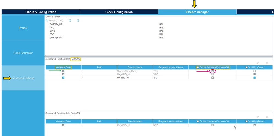Click the rank 1 cell of SystemClock_Config
Viewport: 274px width, 136px height.
tap(99, 71)
